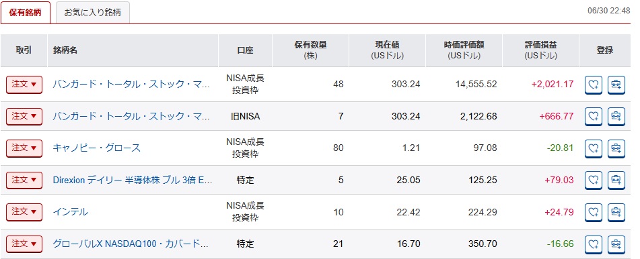This screenshot has height=259, width=640.
Task: Select the 保有銘柄 tab
Action: point(26,13)
